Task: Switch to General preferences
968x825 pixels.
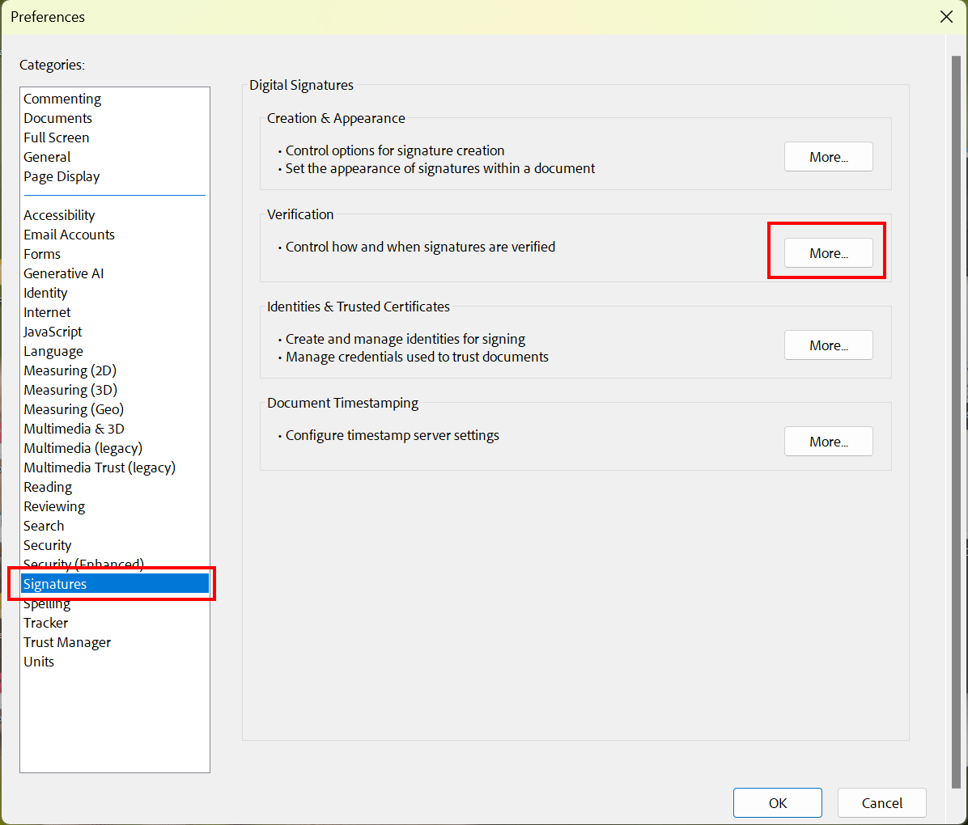Action: coord(46,156)
